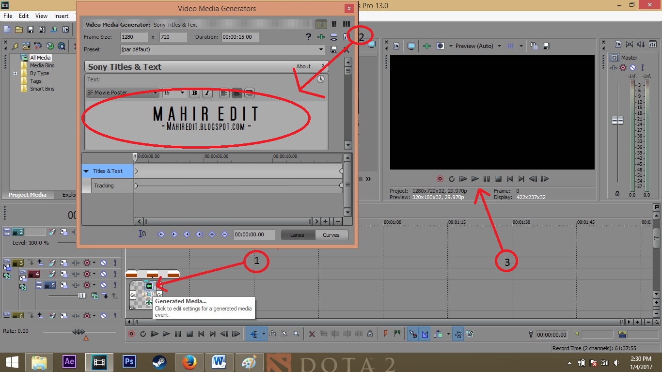
Task: Select the Zoom edit tool in timeline toolbar
Action: pyautogui.click(x=297, y=334)
